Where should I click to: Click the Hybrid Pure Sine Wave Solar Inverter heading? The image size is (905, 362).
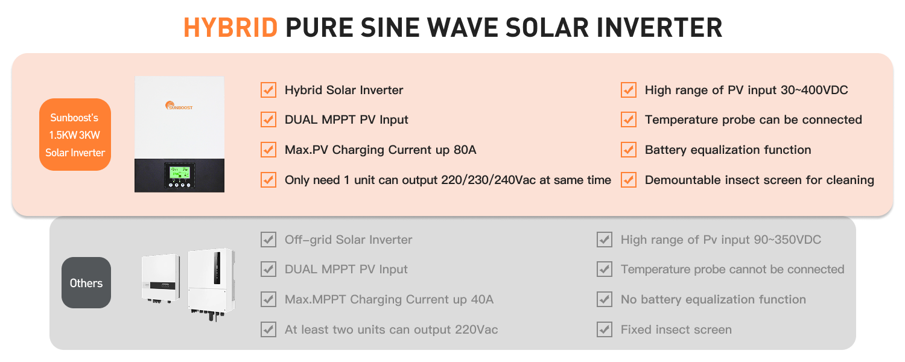pyautogui.click(x=453, y=28)
